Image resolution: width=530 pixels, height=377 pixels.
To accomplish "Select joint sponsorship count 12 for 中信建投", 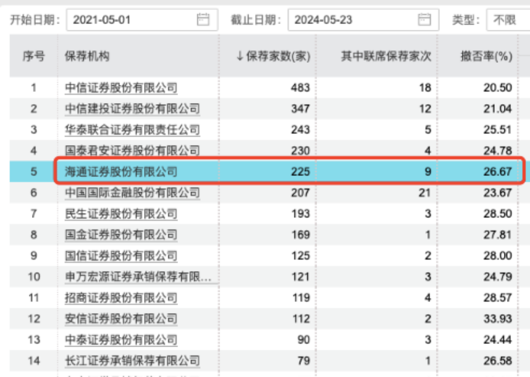I will tap(425, 109).
